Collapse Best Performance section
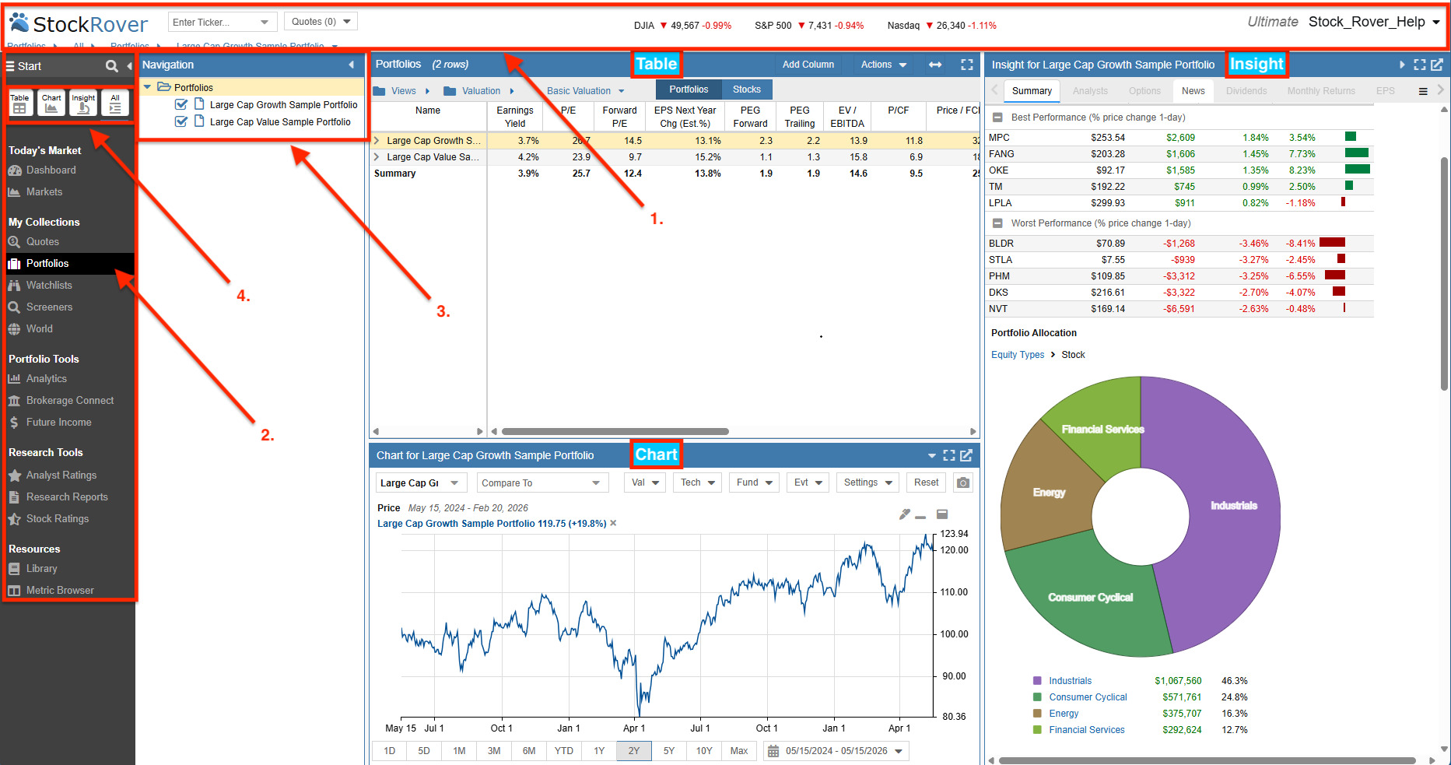 click(x=997, y=118)
